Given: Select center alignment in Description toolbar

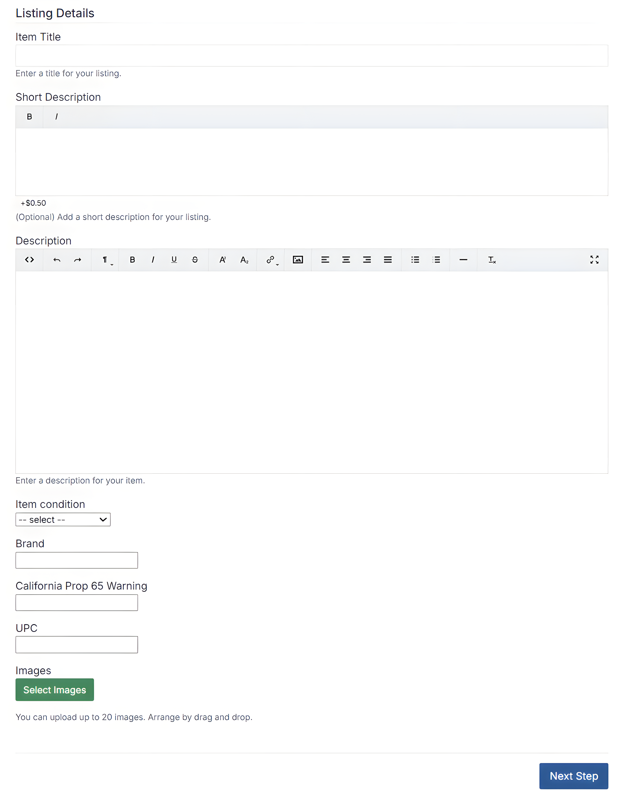Looking at the screenshot, I should coord(346,260).
